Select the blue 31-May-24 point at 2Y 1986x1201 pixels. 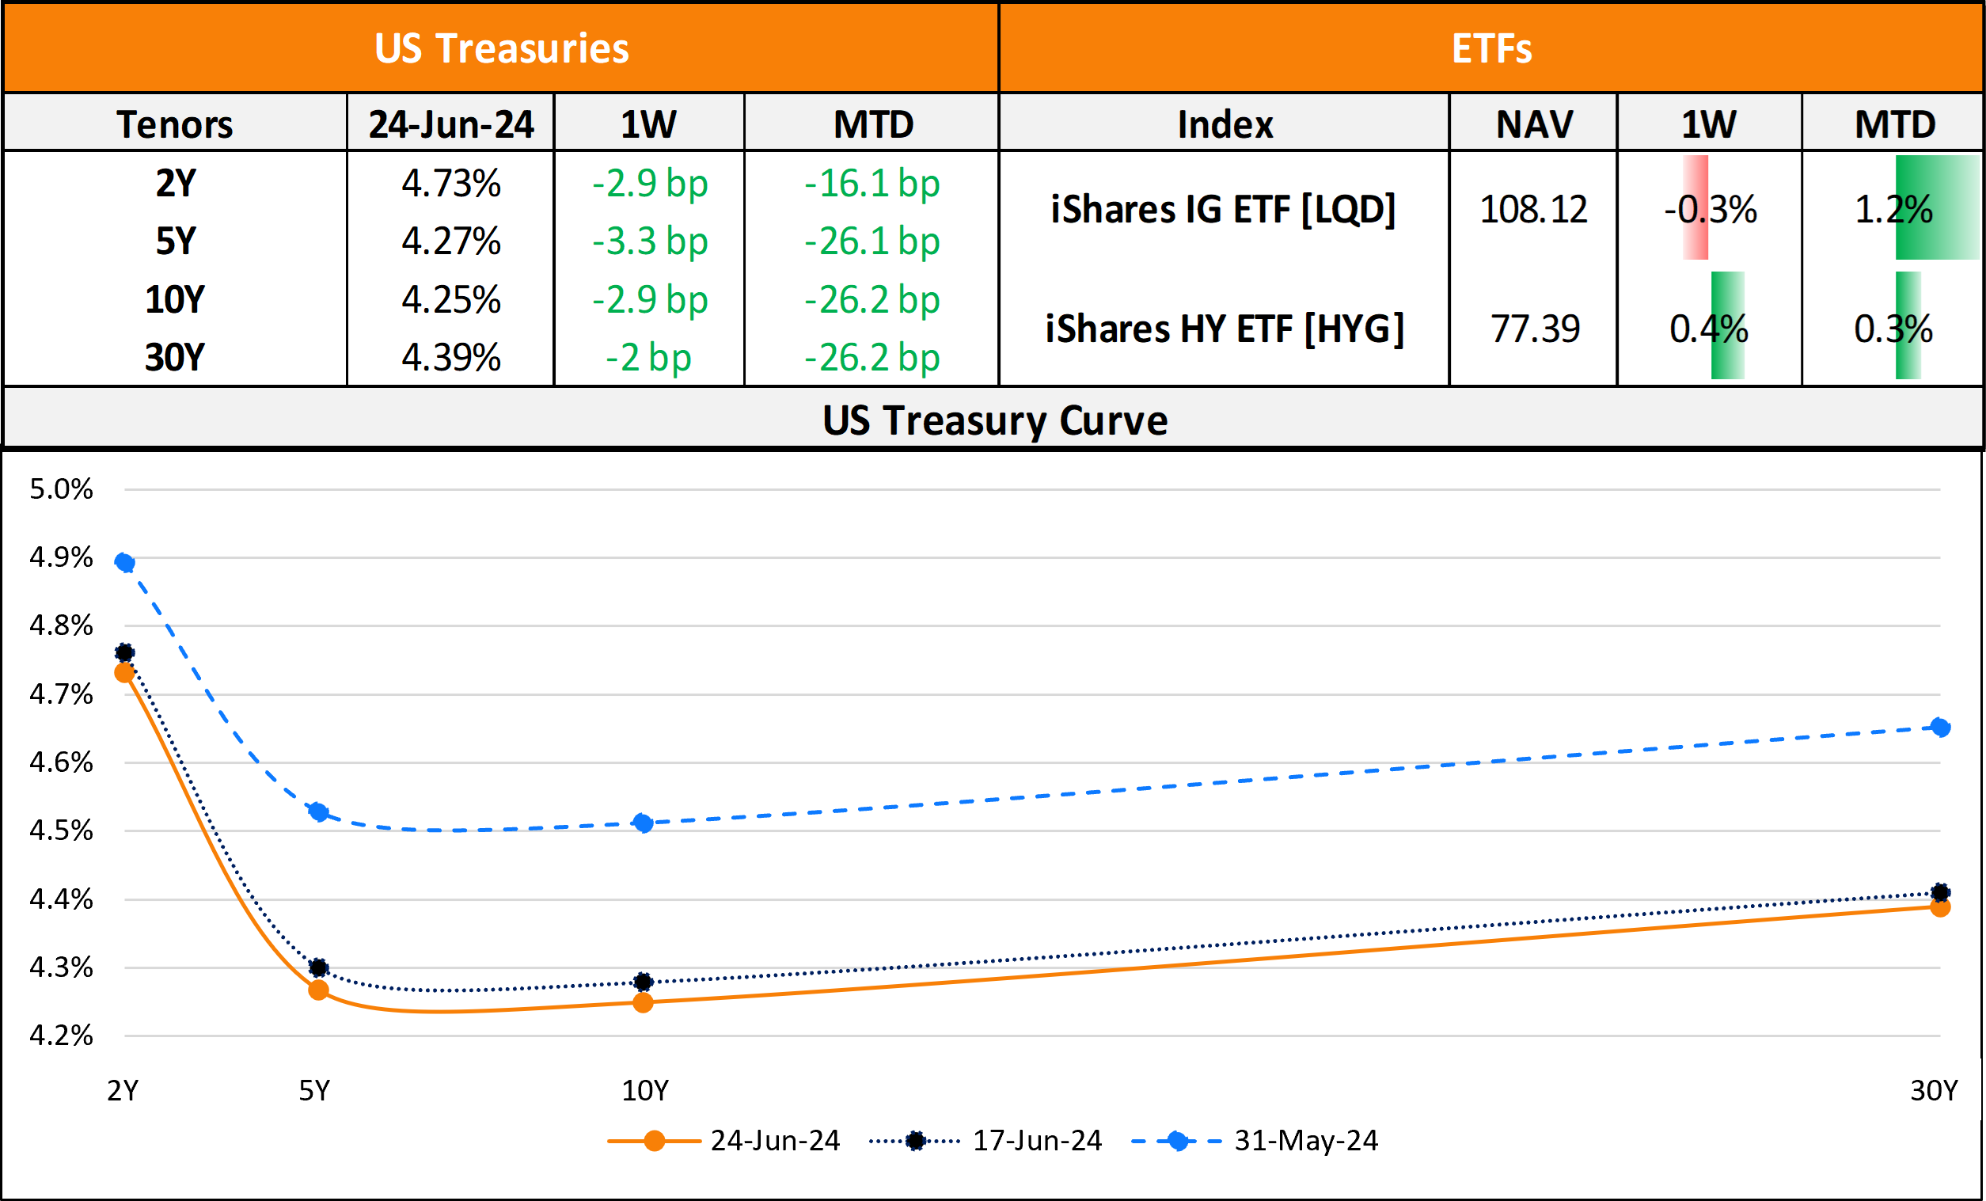125,563
